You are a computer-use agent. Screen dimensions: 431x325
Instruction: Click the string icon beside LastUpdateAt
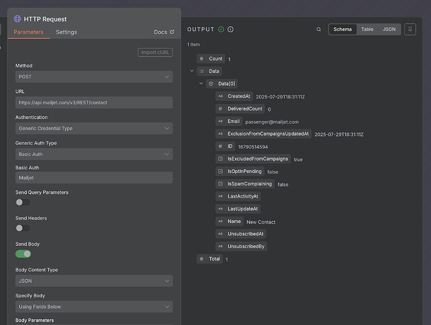220,209
